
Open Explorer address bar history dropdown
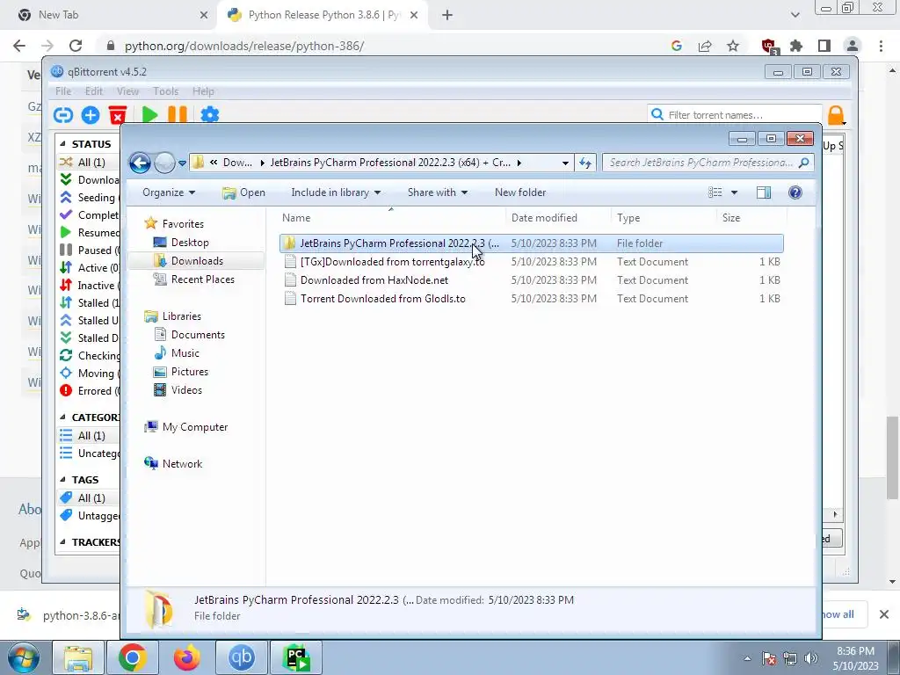(x=565, y=163)
